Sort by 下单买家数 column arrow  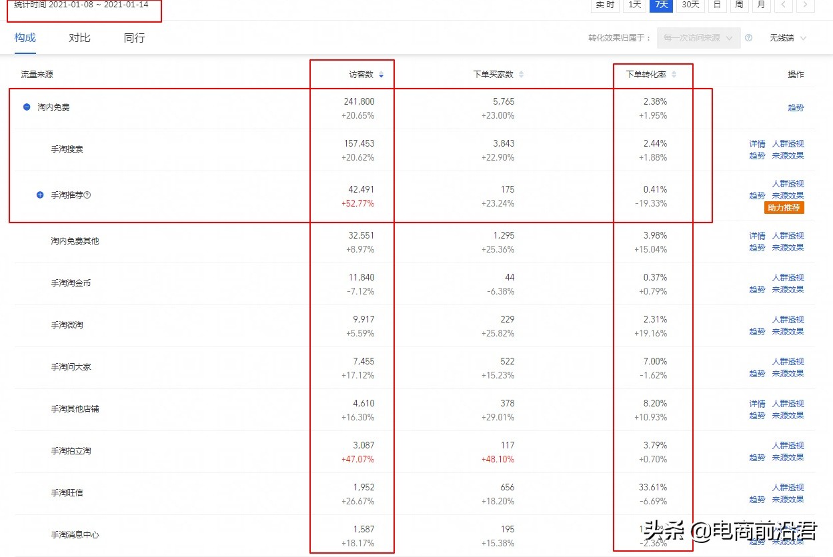tap(522, 75)
